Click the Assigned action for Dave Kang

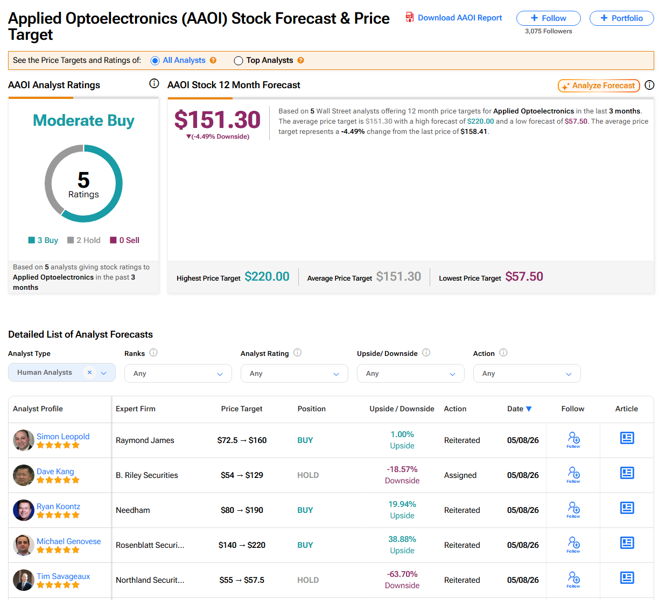[x=460, y=475]
